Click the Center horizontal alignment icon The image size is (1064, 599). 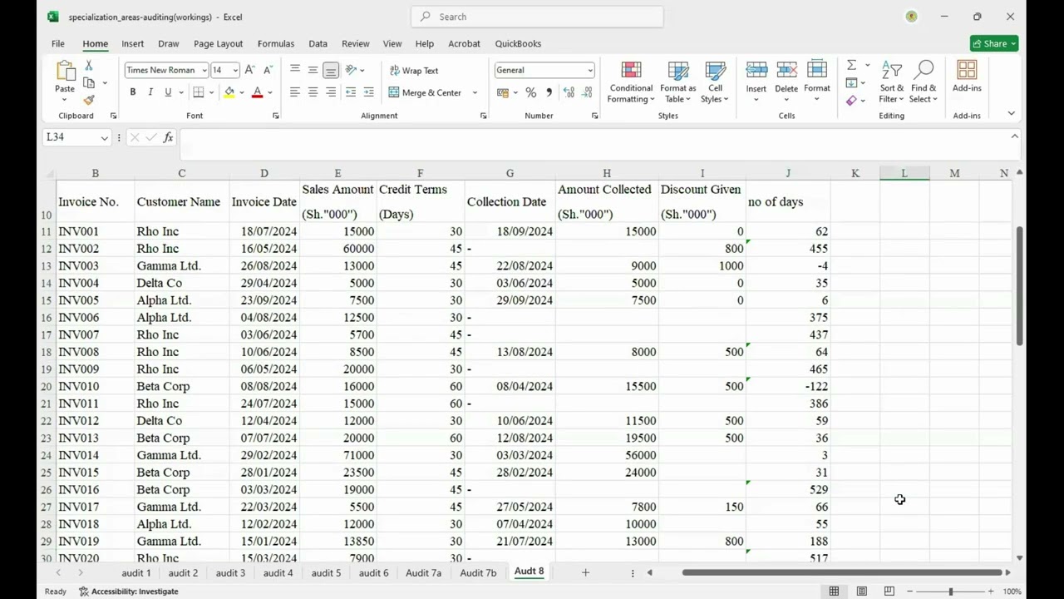(313, 92)
